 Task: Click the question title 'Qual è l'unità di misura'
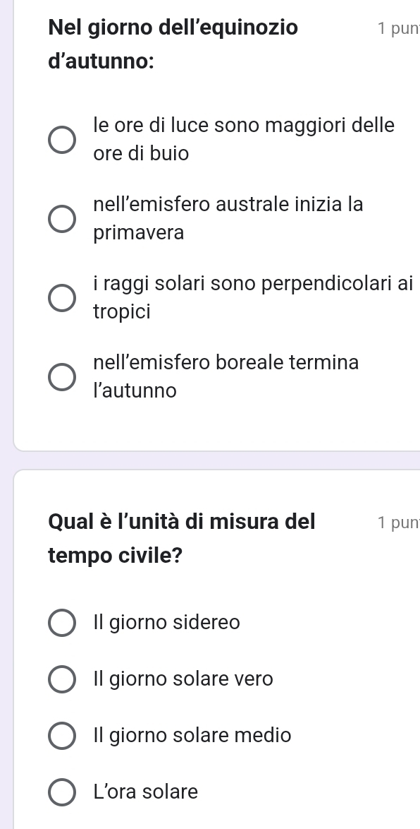pyautogui.click(x=182, y=538)
